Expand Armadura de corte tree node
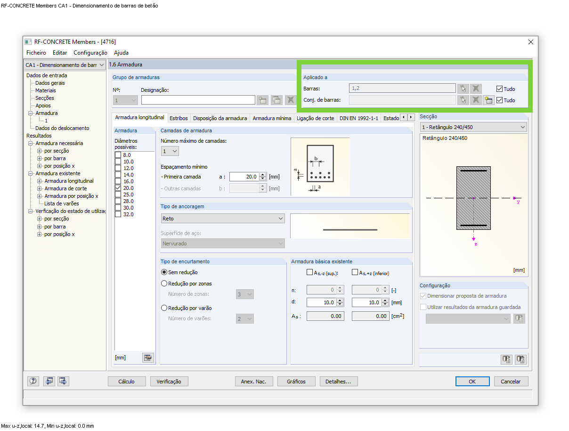Screen dimensions: 569x431 [x=39, y=188]
